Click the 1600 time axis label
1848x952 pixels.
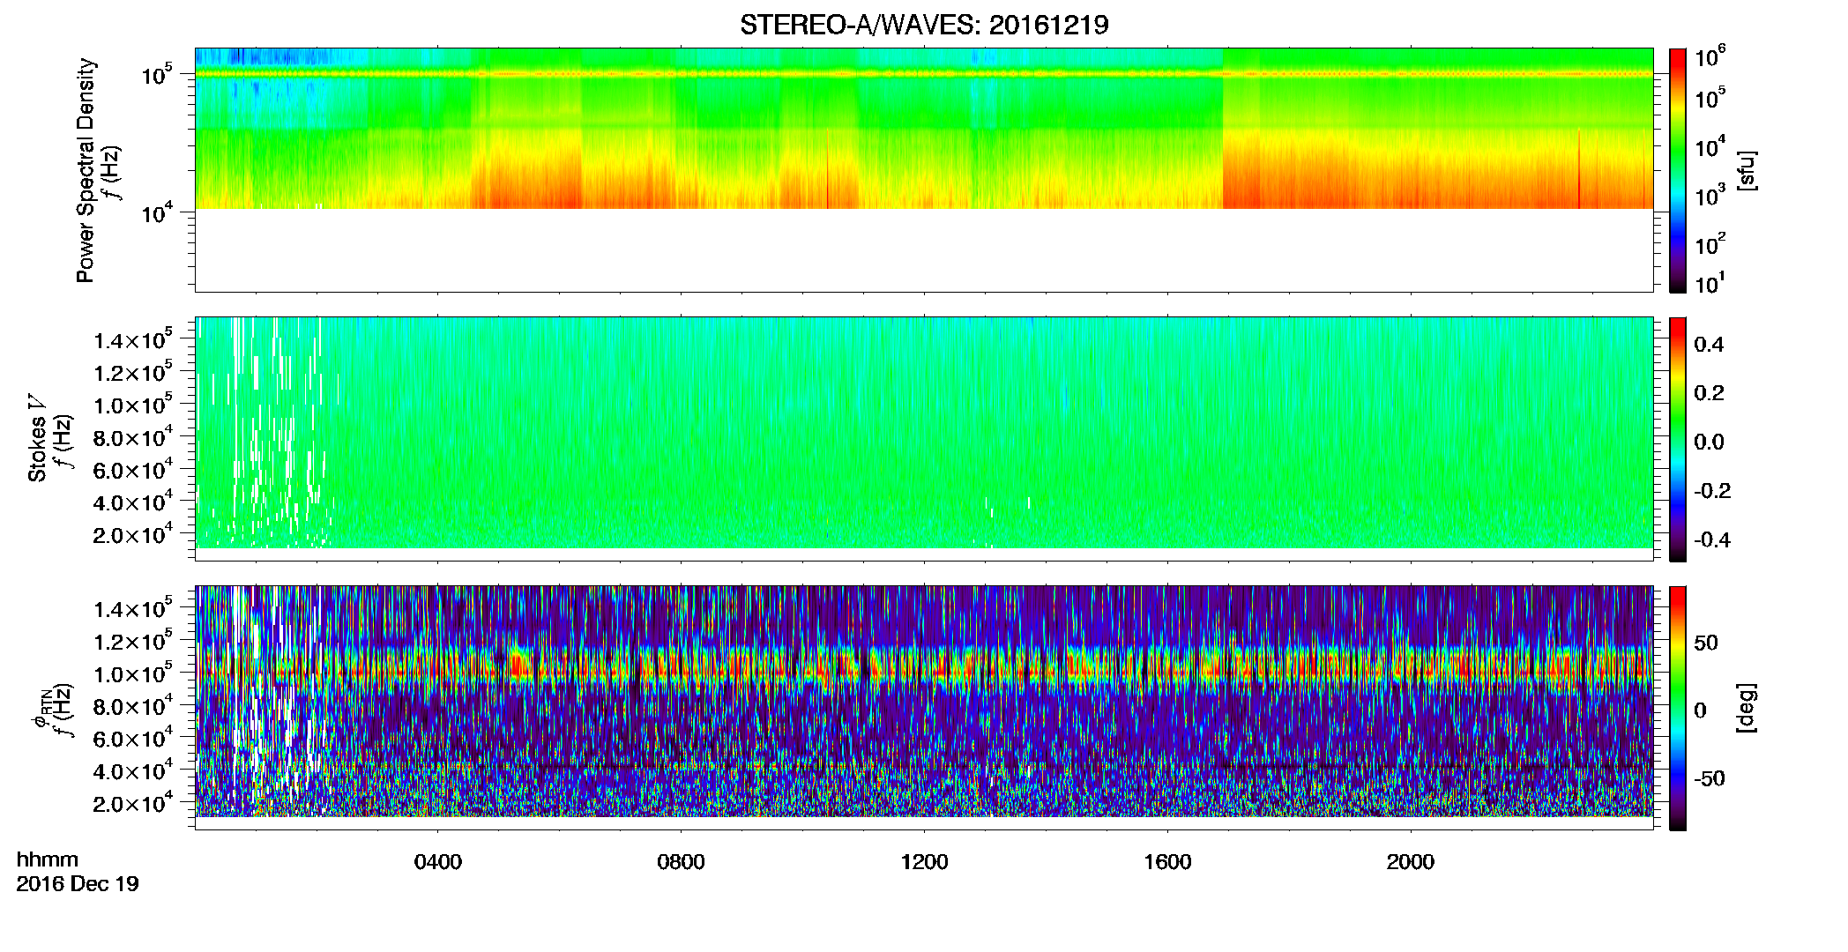click(1167, 862)
